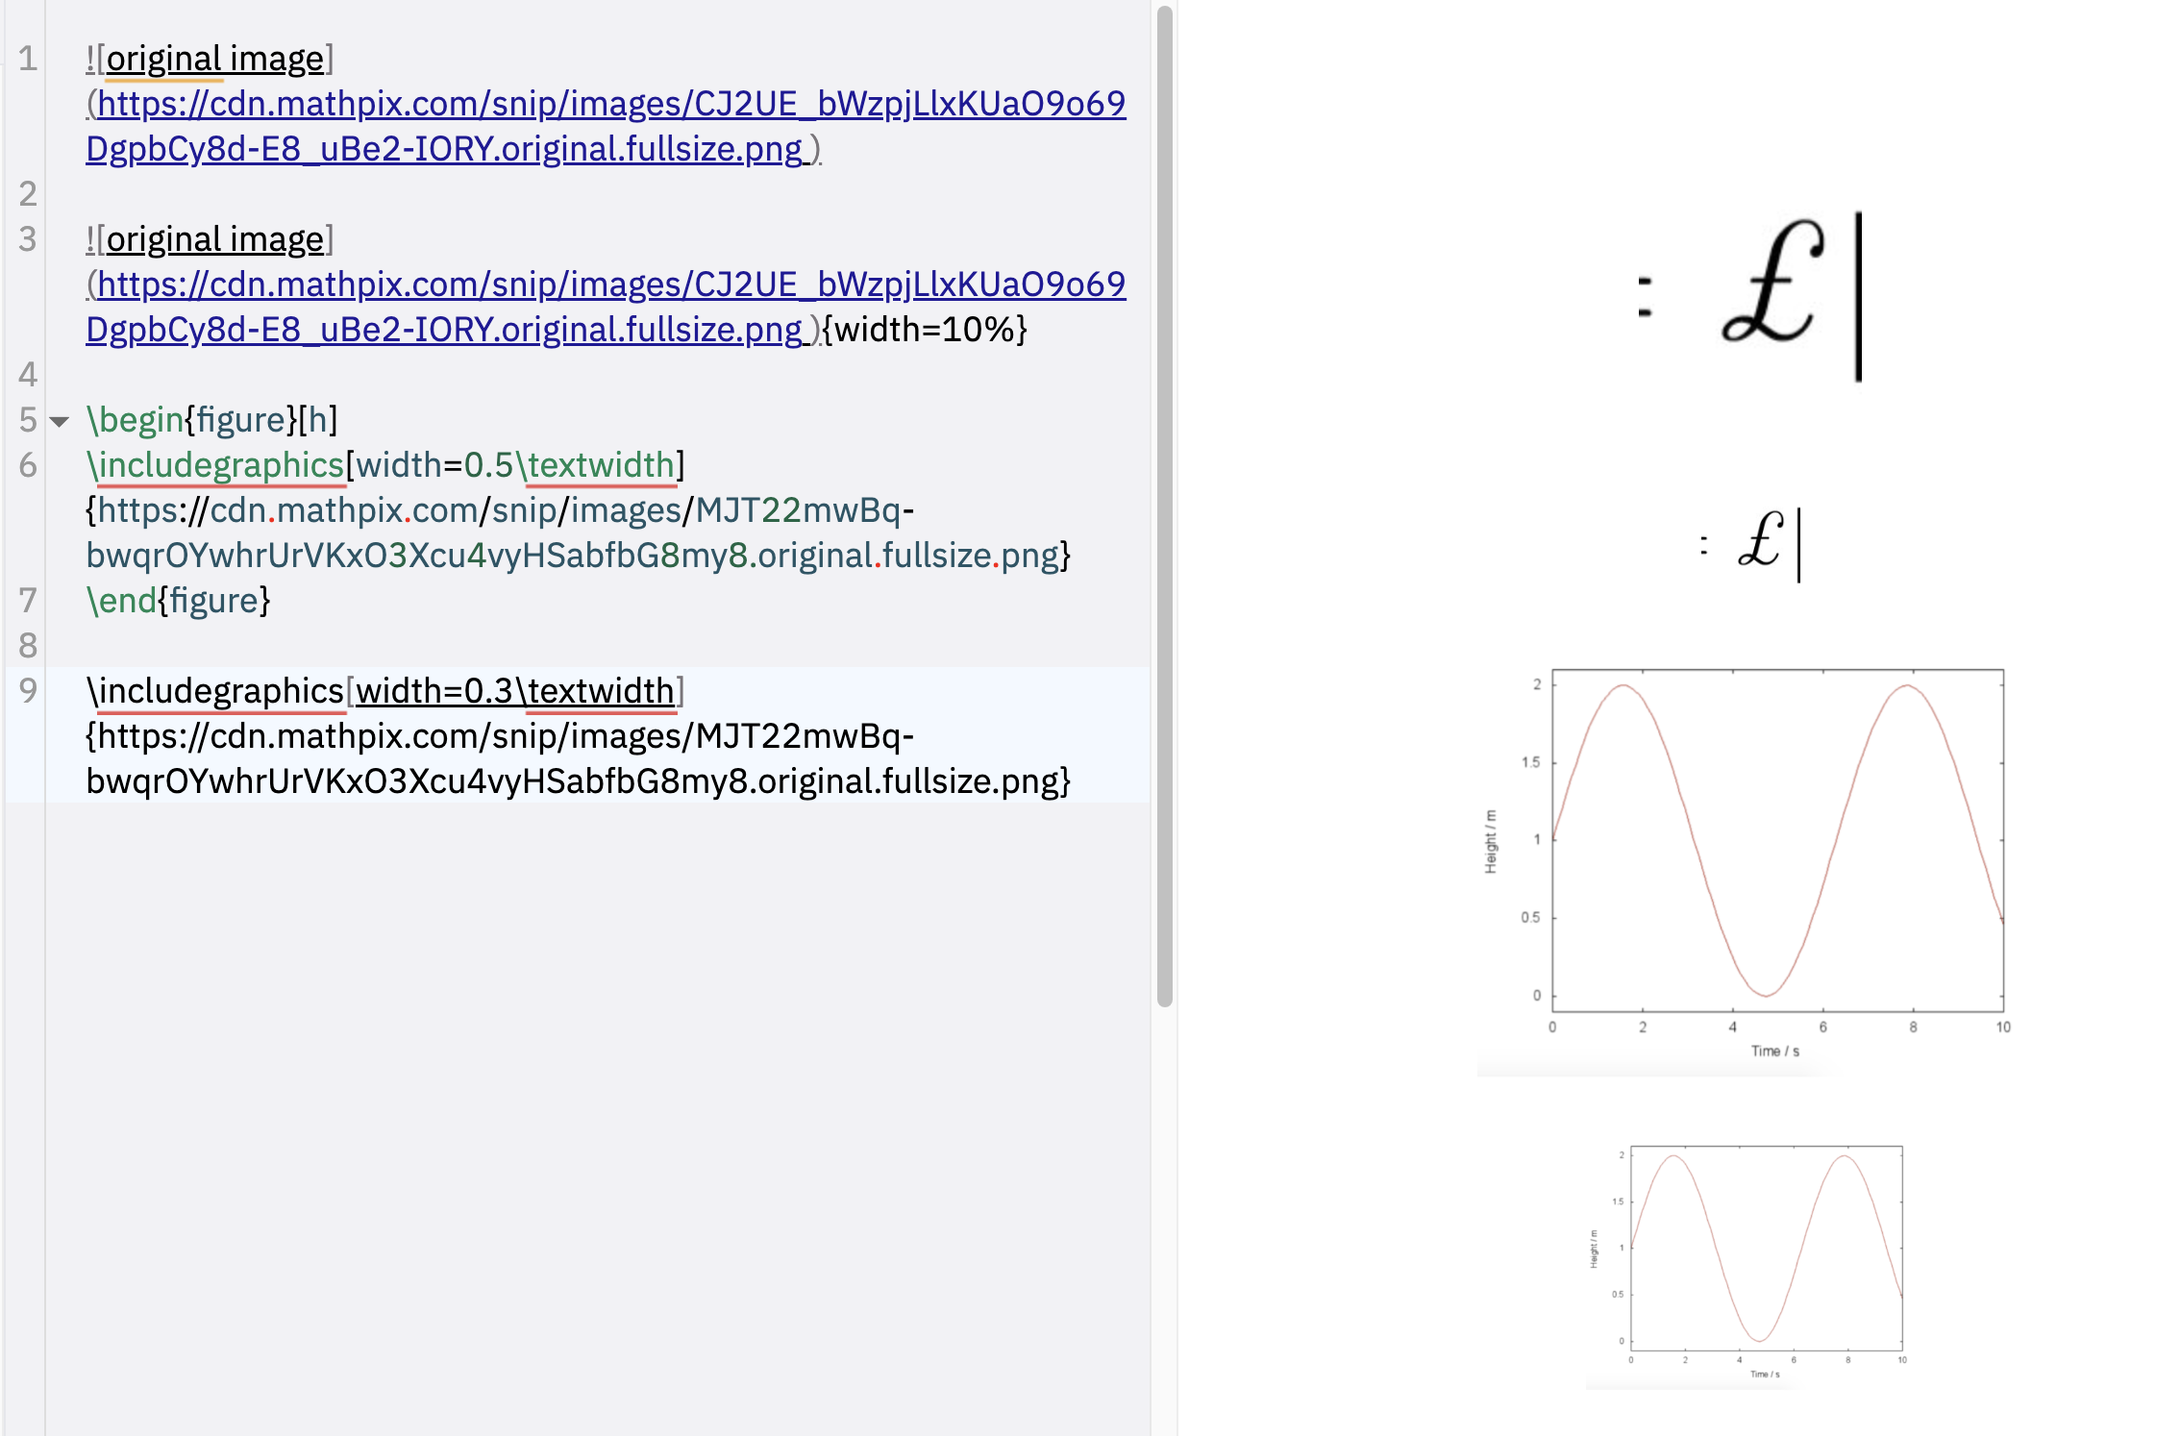Click empty line 8 in the editor

[596, 645]
